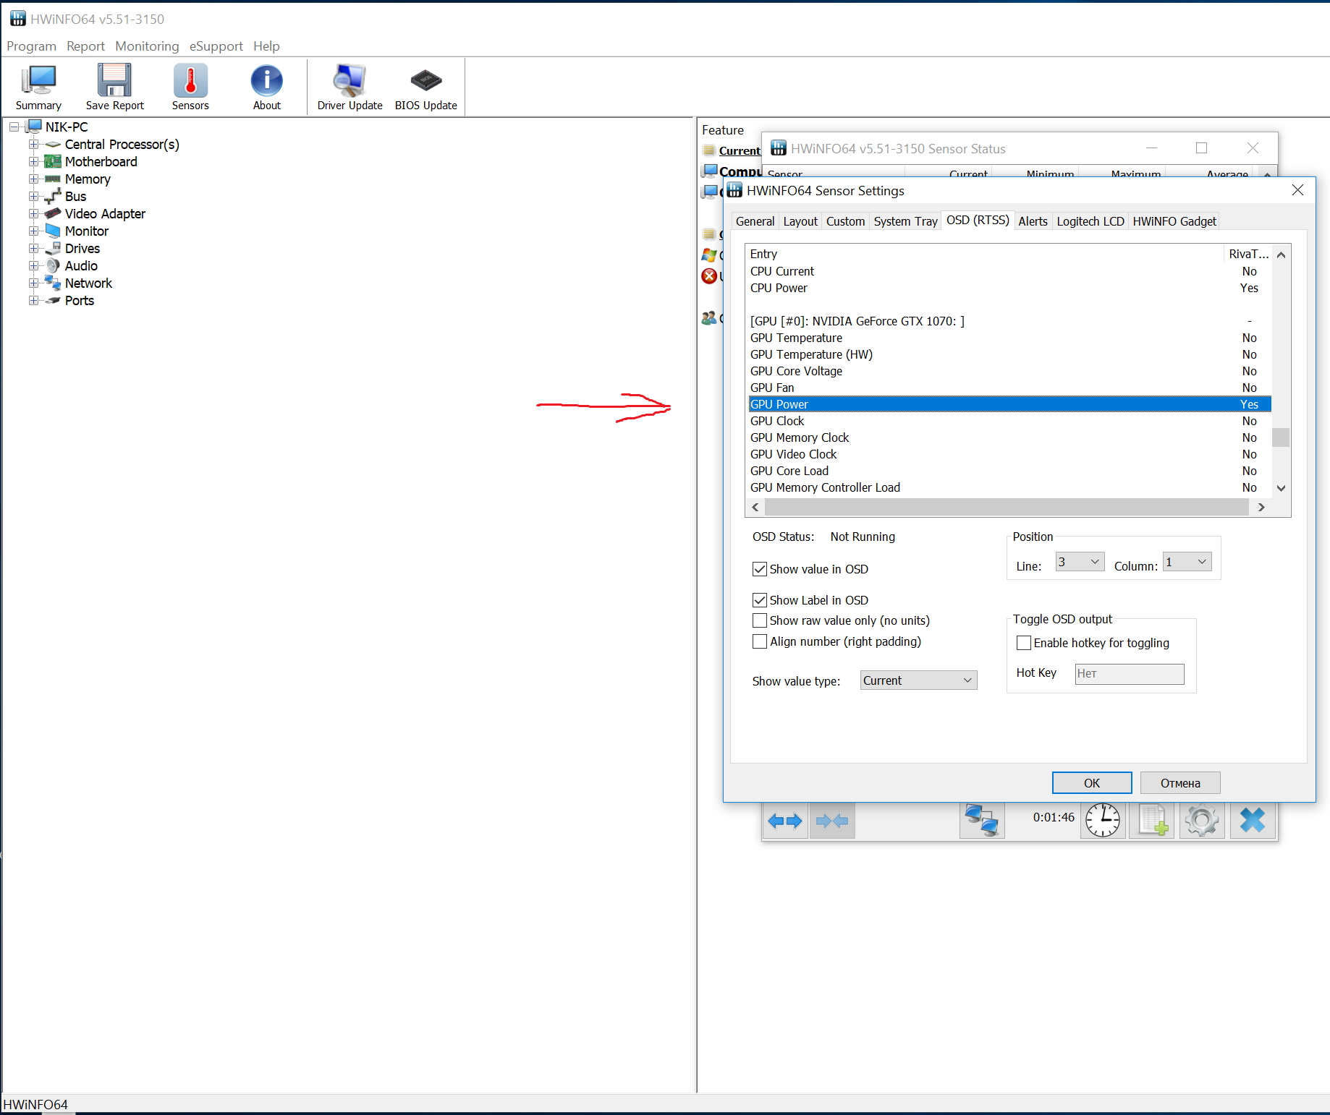This screenshot has width=1330, height=1115.
Task: Click the Hot Key input field
Action: point(1130,674)
